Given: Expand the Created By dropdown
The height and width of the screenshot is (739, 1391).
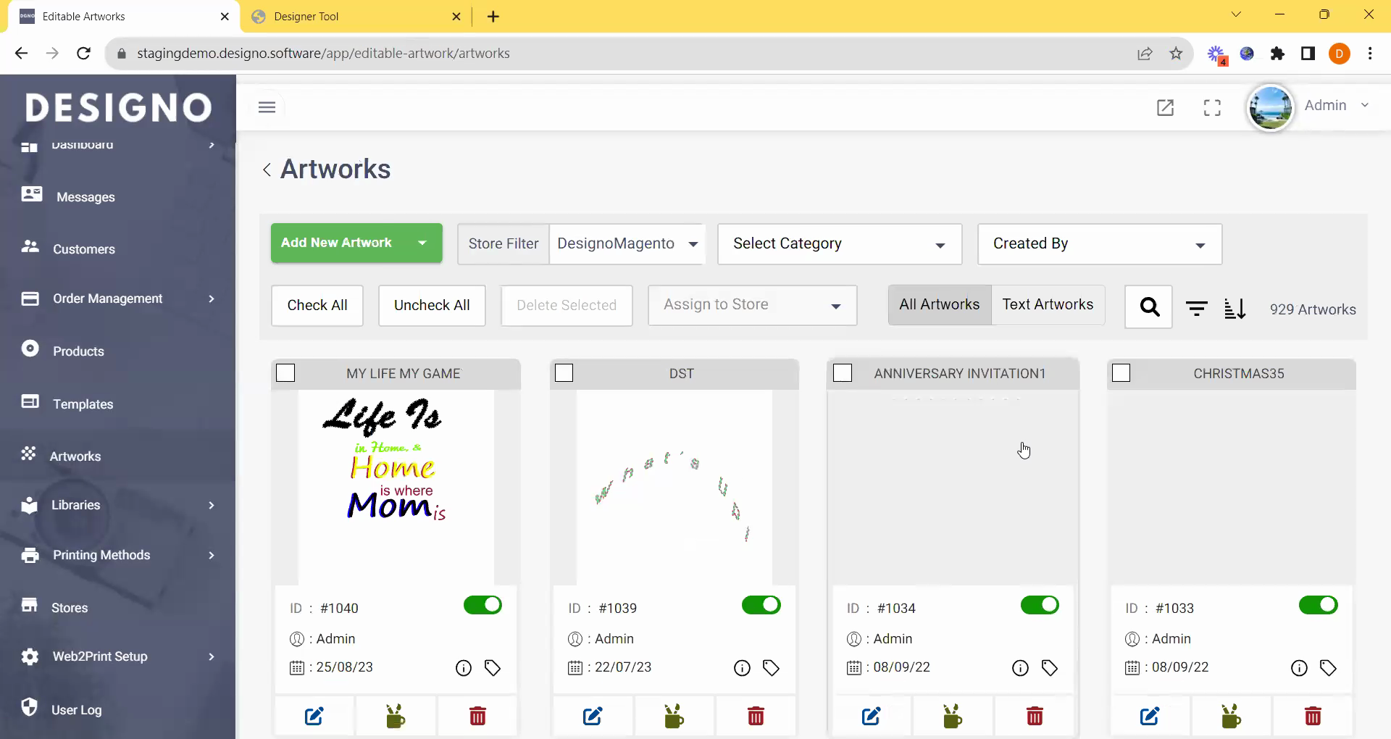Looking at the screenshot, I should (x=1099, y=244).
